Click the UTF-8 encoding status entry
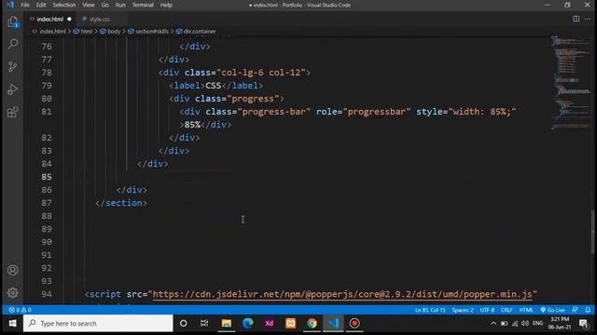The width and height of the screenshot is (597, 335). [487, 310]
